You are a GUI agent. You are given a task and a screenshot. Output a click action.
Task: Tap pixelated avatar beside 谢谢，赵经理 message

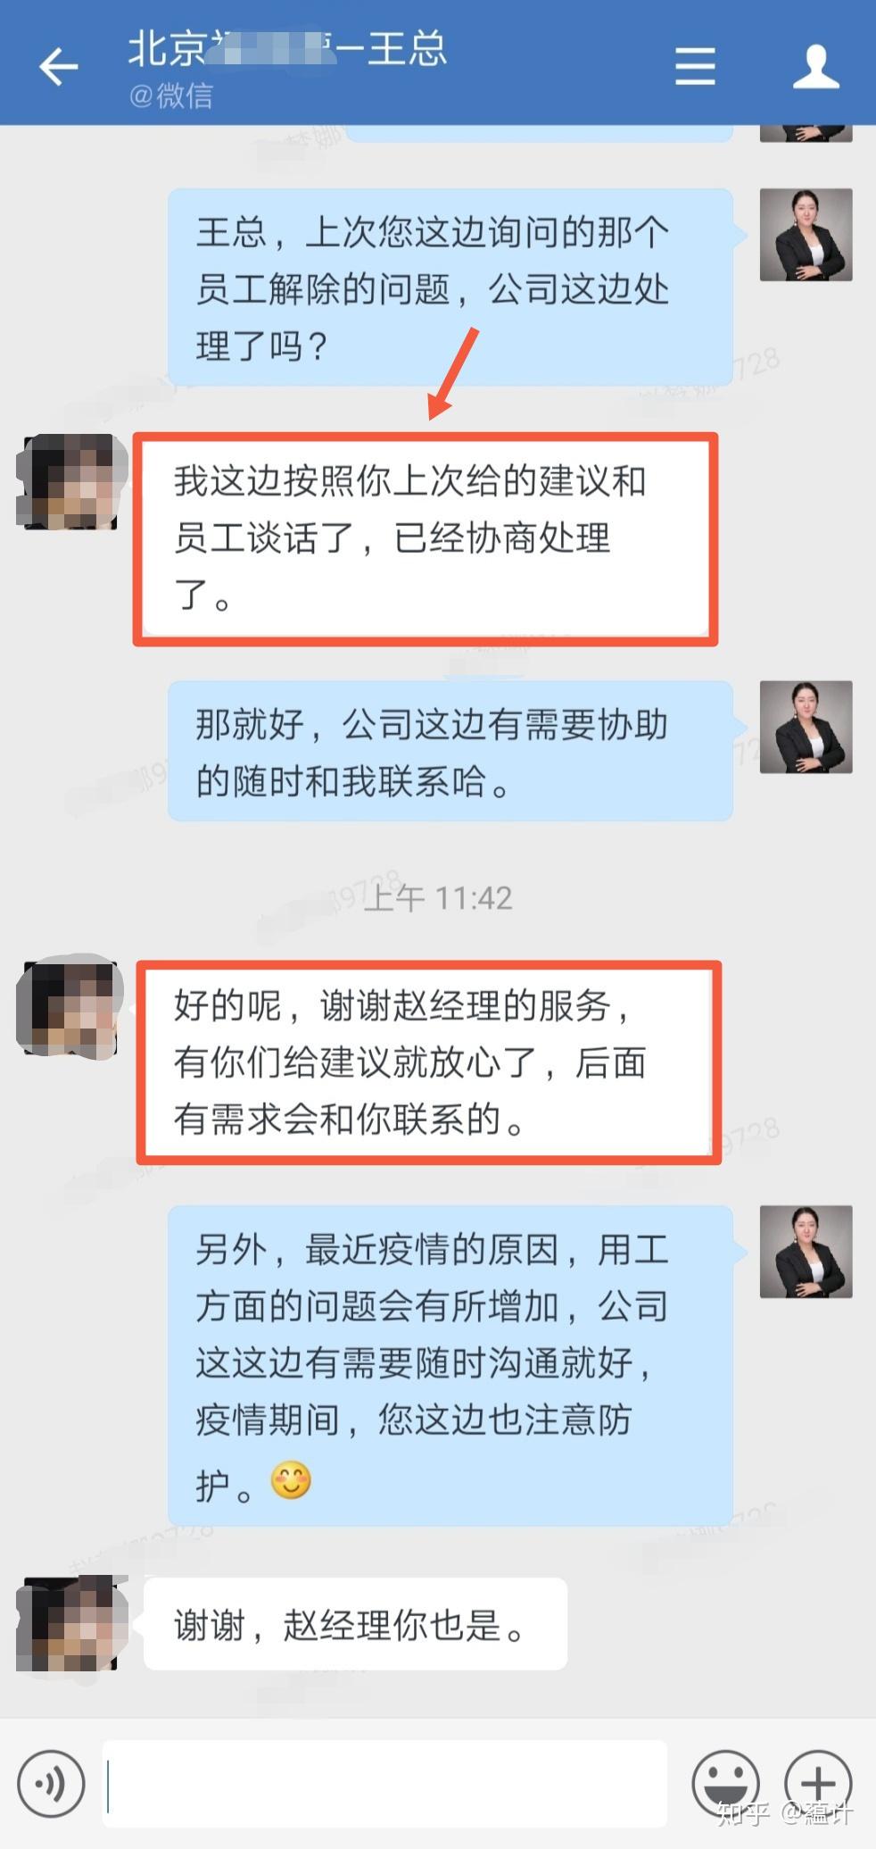click(70, 1623)
